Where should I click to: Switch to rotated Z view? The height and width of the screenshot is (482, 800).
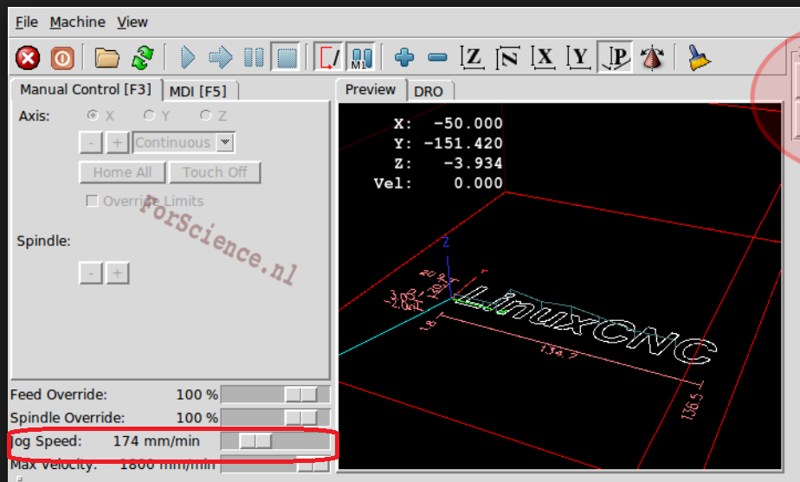(507, 57)
